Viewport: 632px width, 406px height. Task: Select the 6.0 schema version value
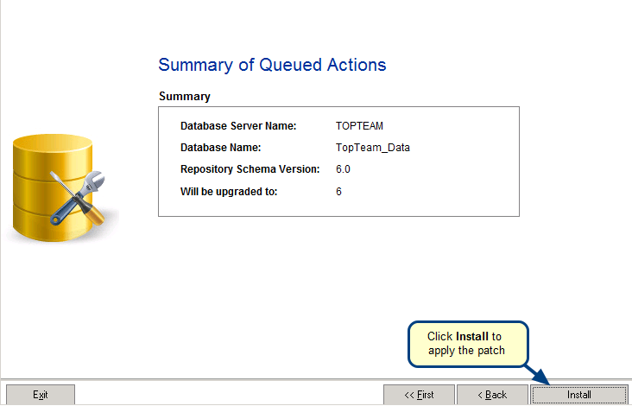coord(343,169)
